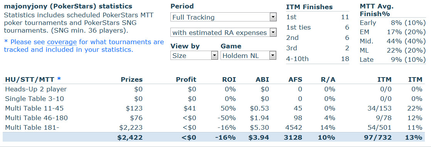
Task: Click the AFS column header
Action: [x=295, y=79]
